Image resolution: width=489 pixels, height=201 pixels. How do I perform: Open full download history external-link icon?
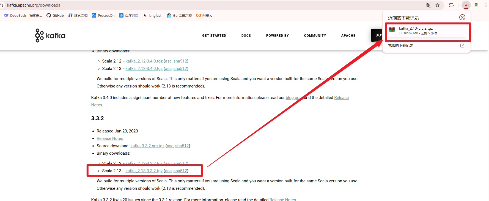point(462,46)
